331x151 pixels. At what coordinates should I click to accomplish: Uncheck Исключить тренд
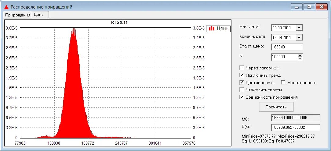242,75
